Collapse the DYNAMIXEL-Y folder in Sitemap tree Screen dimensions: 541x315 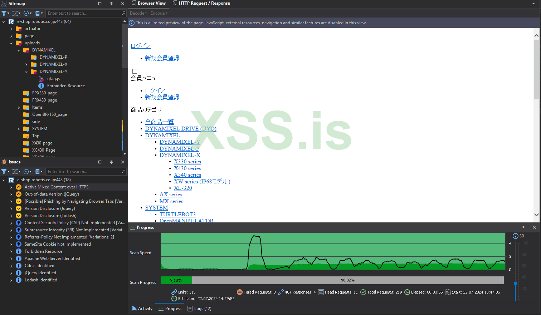coord(26,72)
